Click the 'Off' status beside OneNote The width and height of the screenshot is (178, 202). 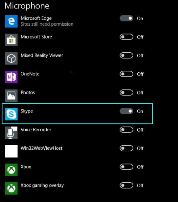tap(140, 74)
